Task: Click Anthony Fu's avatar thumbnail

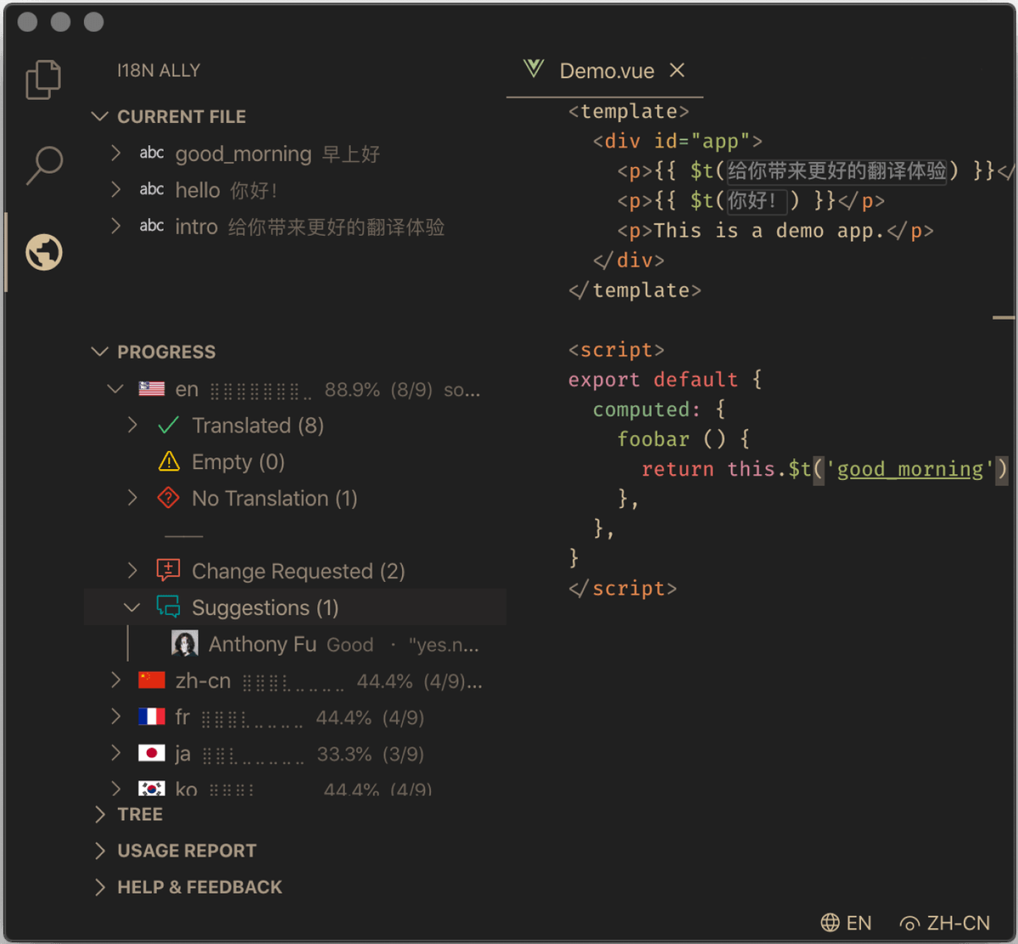Action: 185,643
